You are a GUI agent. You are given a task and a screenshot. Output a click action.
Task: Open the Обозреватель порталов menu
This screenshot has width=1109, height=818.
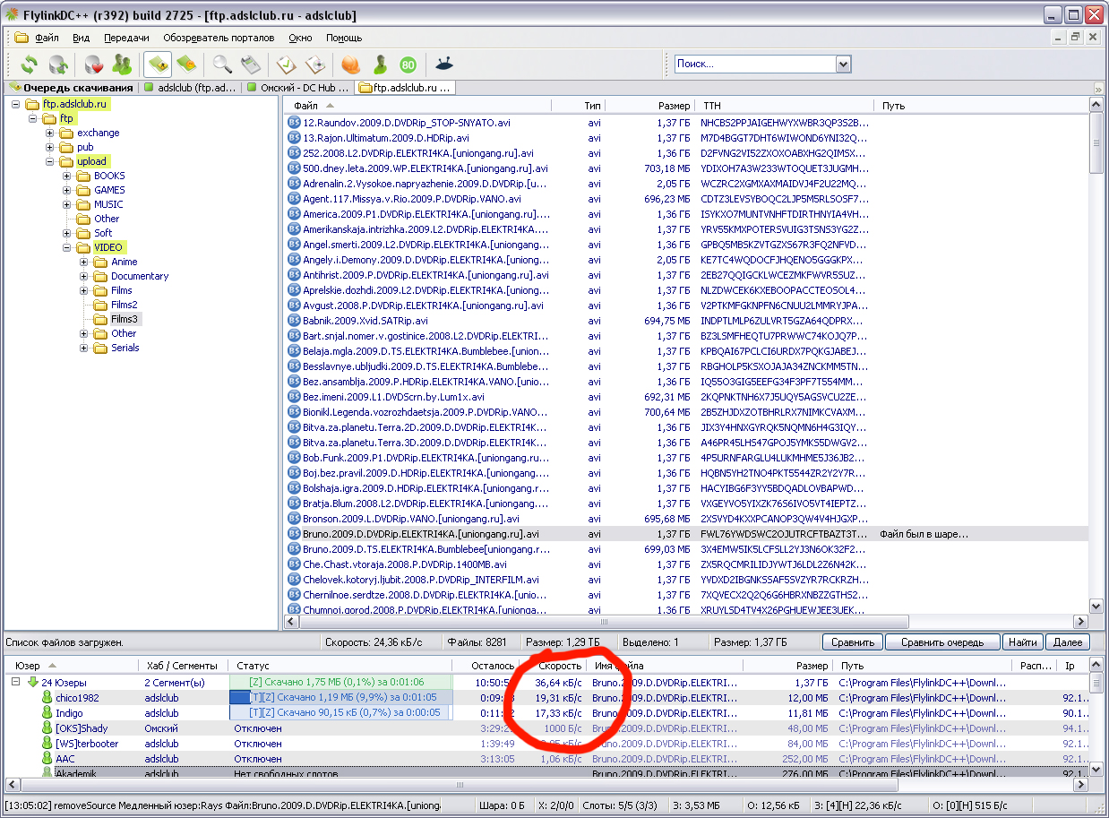[219, 39]
